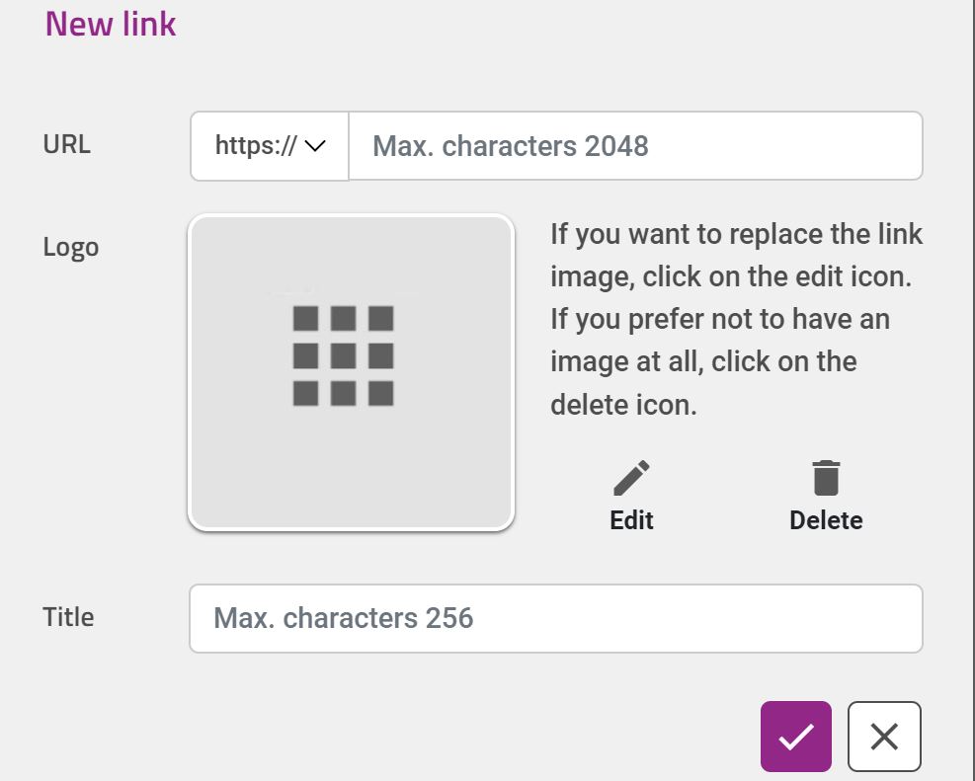Viewport: 975px width, 781px height.
Task: Click the Delete text label
Action: coord(826,520)
